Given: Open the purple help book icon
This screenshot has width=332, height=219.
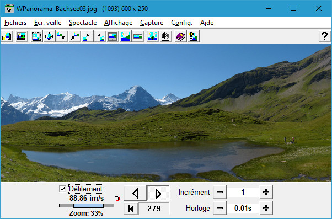Looking at the screenshot, I should click(180, 36).
